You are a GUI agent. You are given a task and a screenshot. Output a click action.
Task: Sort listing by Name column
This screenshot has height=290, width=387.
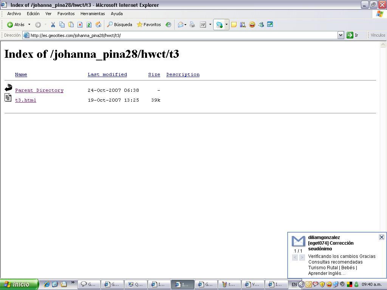coord(21,74)
